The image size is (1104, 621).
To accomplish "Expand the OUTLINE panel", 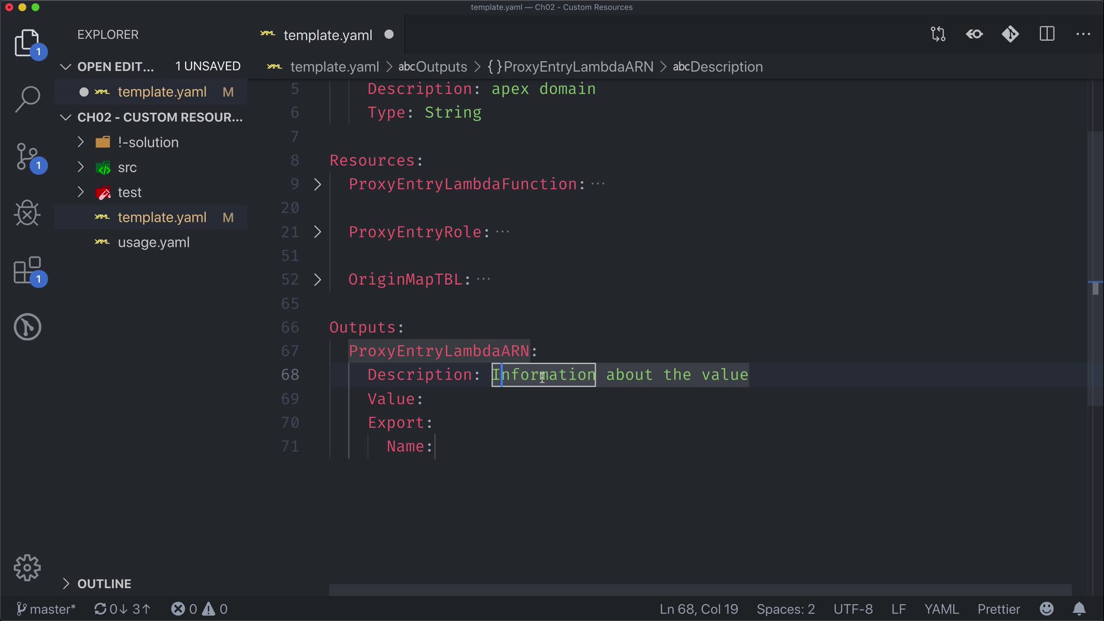I will point(104,584).
